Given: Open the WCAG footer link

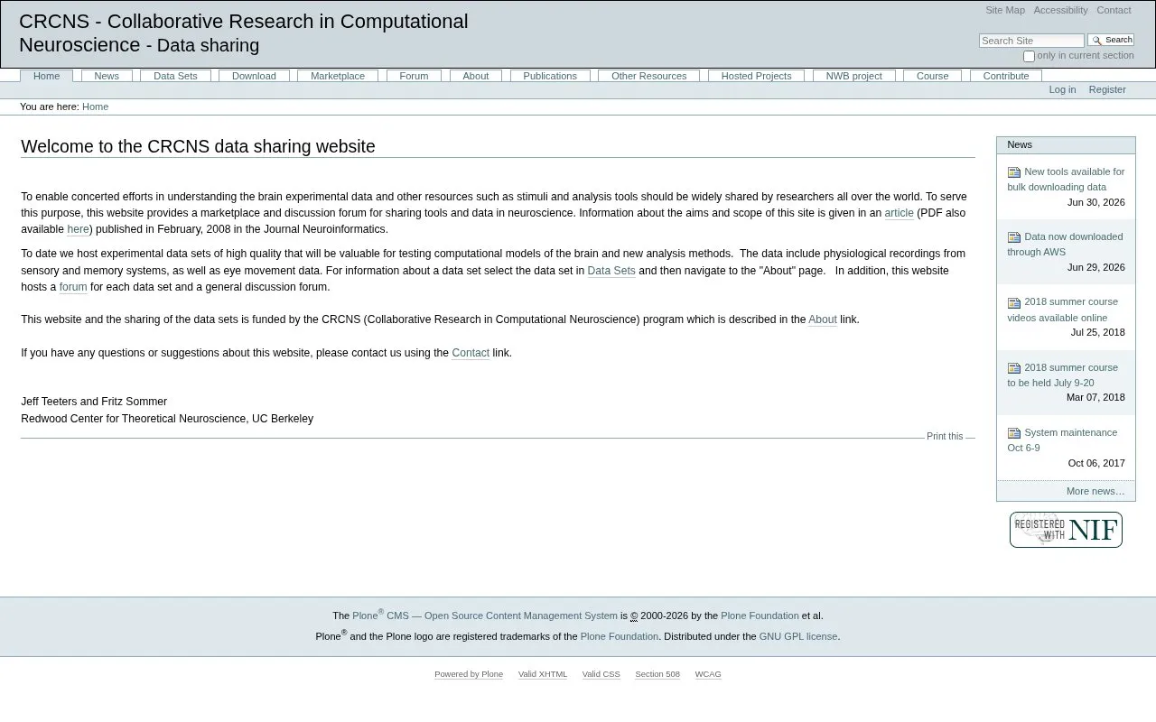Looking at the screenshot, I should click(708, 674).
